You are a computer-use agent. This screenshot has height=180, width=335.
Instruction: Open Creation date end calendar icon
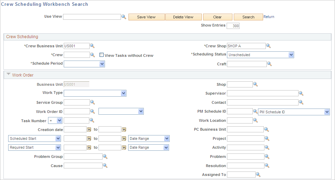(124, 129)
